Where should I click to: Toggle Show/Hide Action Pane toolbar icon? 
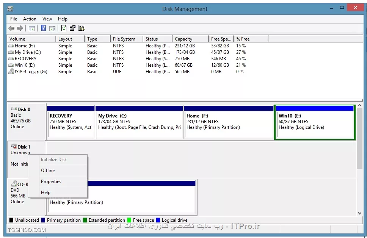tap(52, 28)
